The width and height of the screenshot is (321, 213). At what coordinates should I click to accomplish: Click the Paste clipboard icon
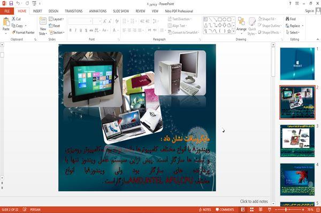click(6, 22)
